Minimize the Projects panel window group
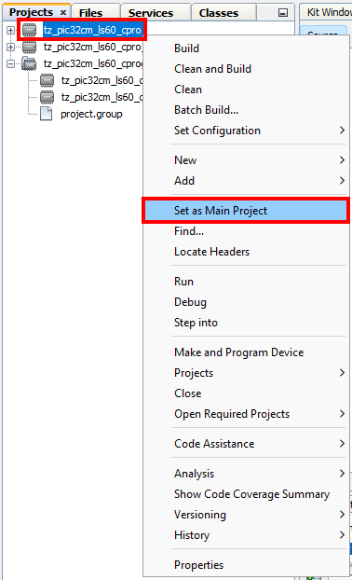This screenshot has height=580, width=352. pyautogui.click(x=283, y=13)
